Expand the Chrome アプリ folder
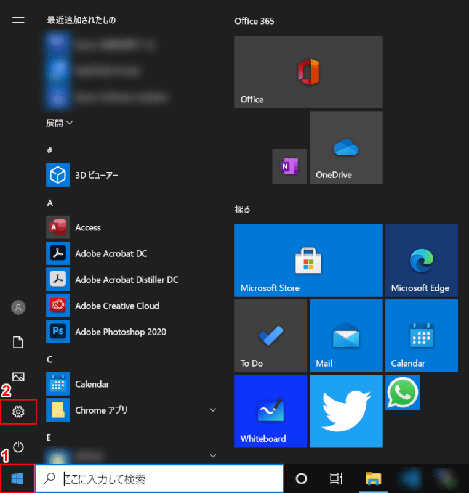Image resolution: width=469 pixels, height=493 pixels. tap(213, 410)
